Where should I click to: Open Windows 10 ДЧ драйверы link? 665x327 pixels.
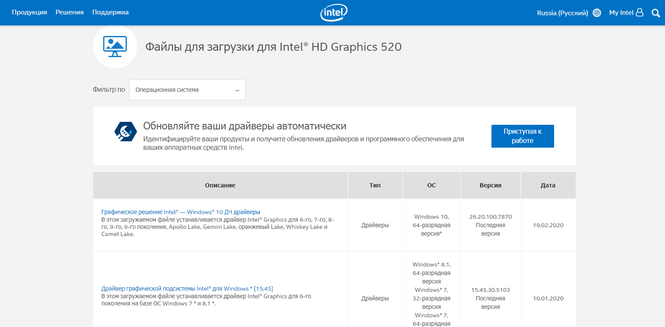click(181, 212)
